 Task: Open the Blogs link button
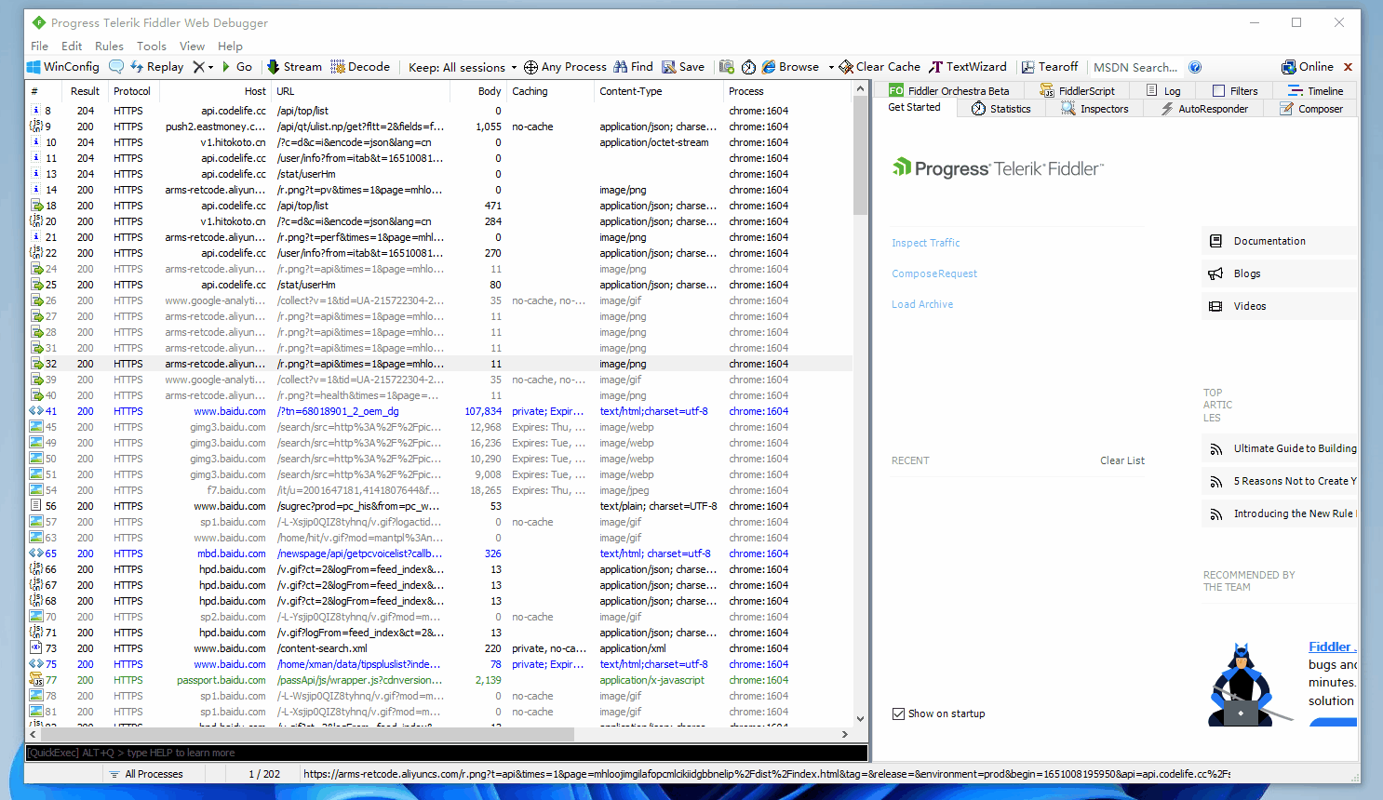click(1279, 273)
